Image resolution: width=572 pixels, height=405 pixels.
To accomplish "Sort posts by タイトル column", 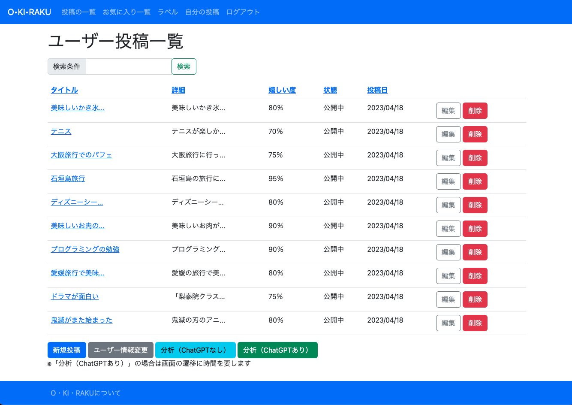I will click(64, 90).
